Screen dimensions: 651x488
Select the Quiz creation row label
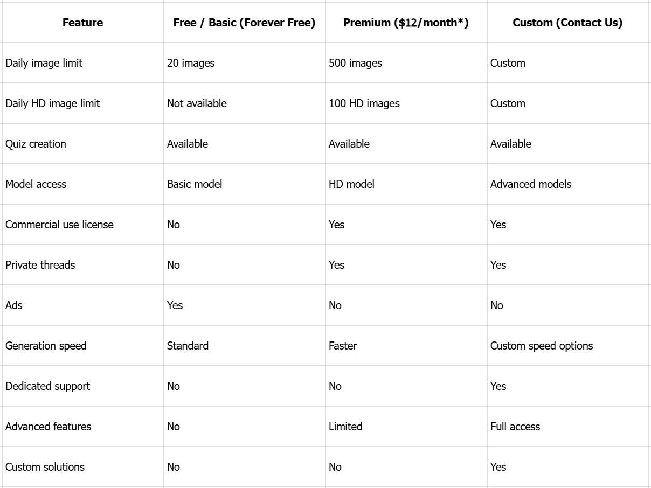36,144
